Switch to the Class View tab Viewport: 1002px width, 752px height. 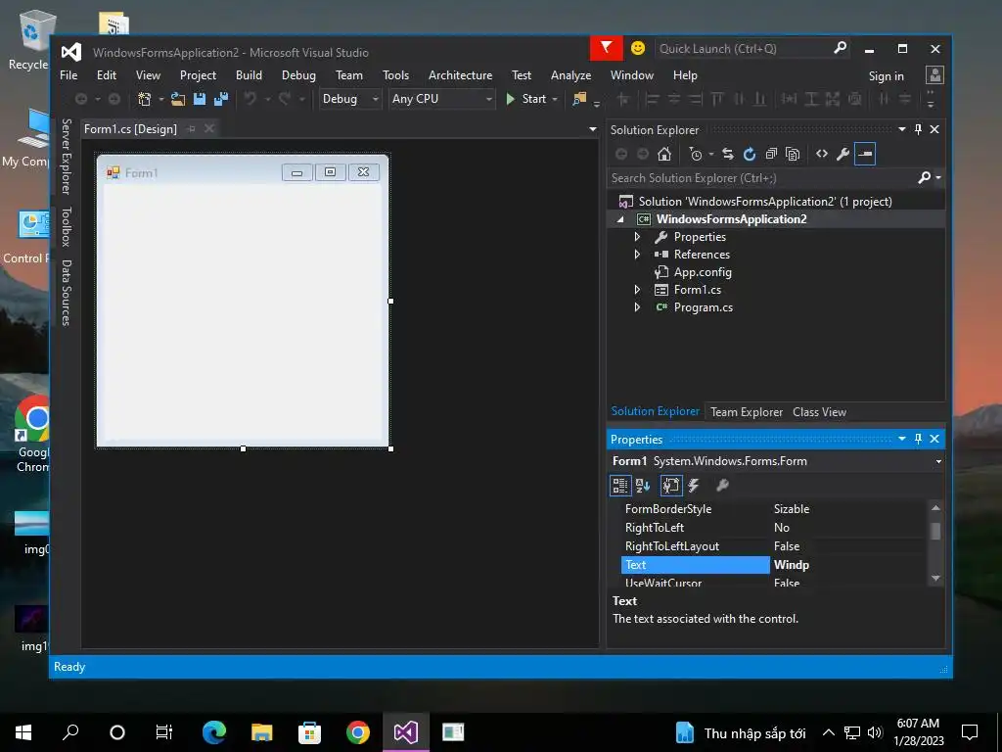819,412
